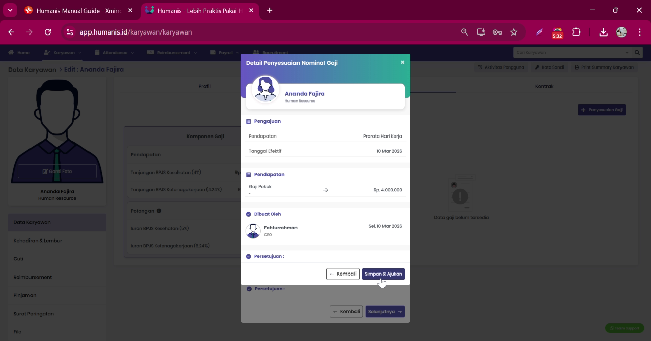Click the Fahturrohman avatar icon
This screenshot has width=651, height=341.
pyautogui.click(x=253, y=231)
